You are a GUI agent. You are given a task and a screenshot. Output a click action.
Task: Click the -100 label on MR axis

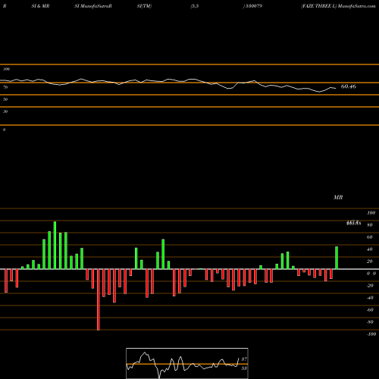point(371,334)
